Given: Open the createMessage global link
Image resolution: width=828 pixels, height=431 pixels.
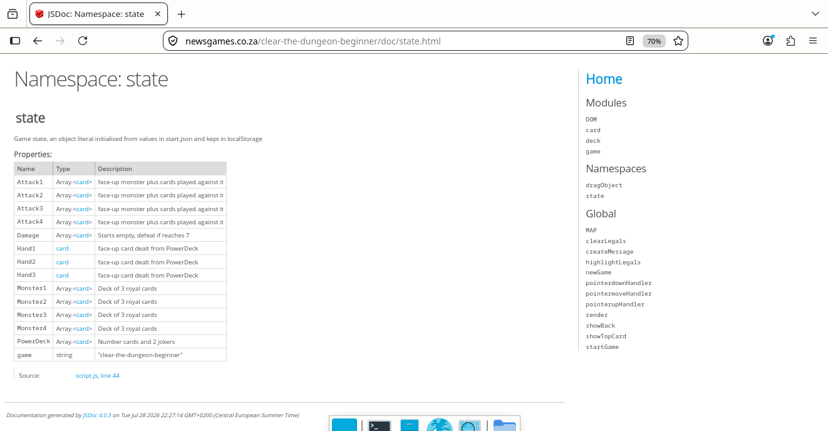Looking at the screenshot, I should 609,252.
